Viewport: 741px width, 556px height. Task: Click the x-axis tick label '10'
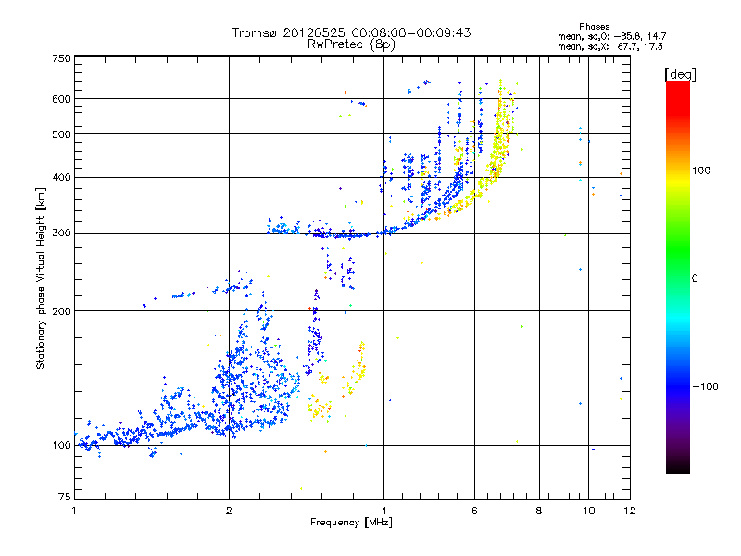tap(589, 511)
